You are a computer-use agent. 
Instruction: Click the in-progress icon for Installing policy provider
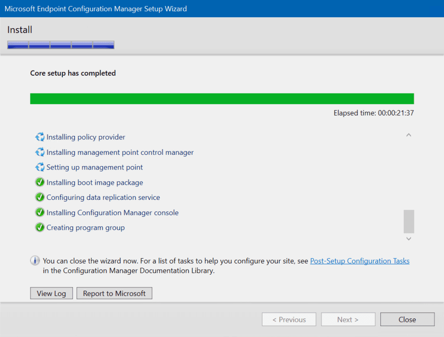tap(39, 137)
